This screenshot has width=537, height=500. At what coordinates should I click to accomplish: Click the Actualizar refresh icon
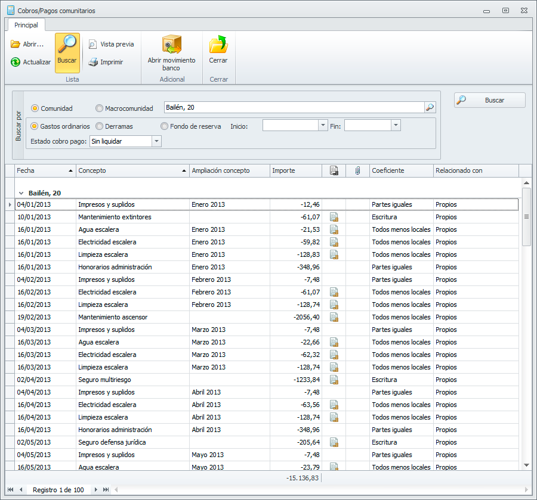click(x=16, y=62)
